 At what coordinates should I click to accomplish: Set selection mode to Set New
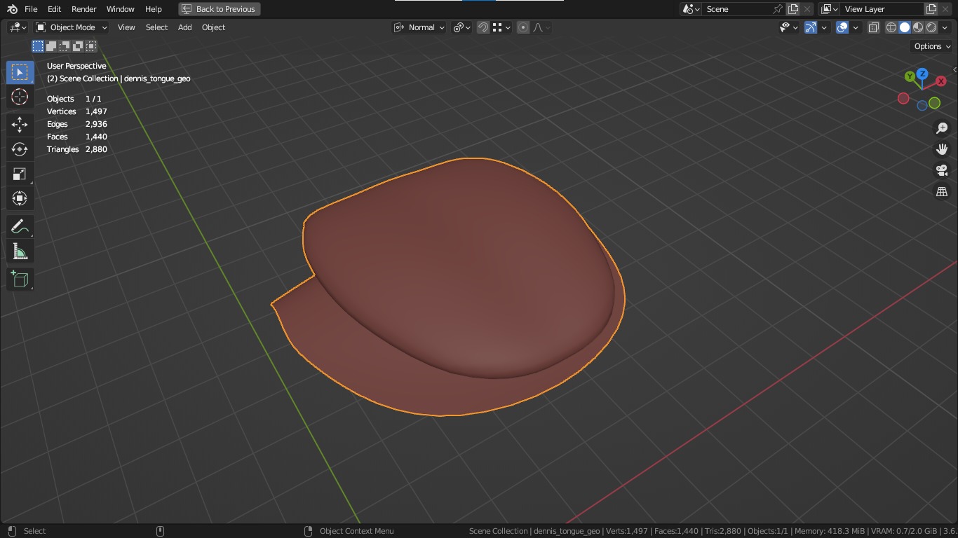coord(38,46)
